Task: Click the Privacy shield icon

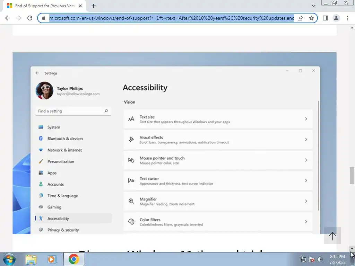Action: click(x=41, y=230)
